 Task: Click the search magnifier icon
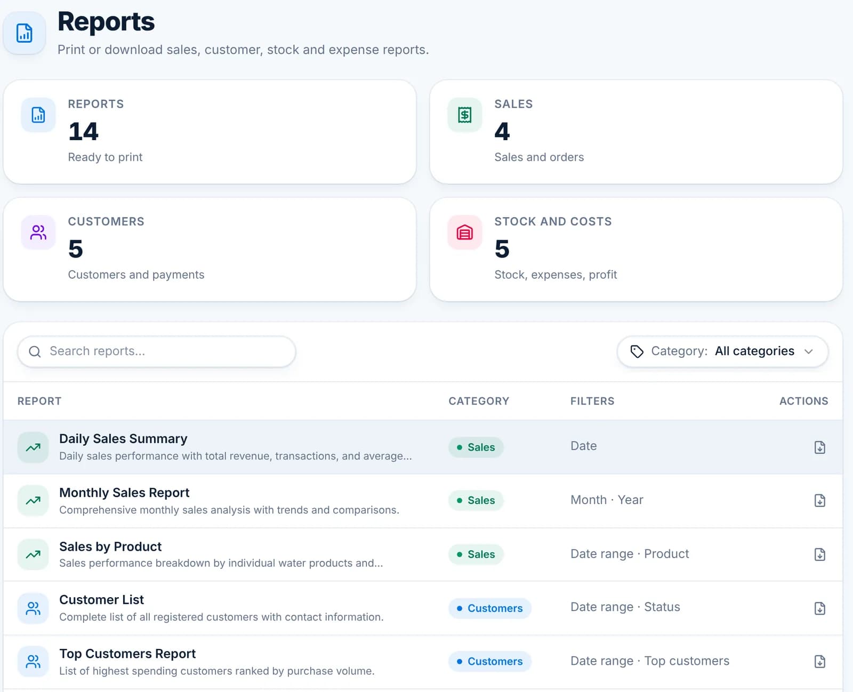pos(35,351)
